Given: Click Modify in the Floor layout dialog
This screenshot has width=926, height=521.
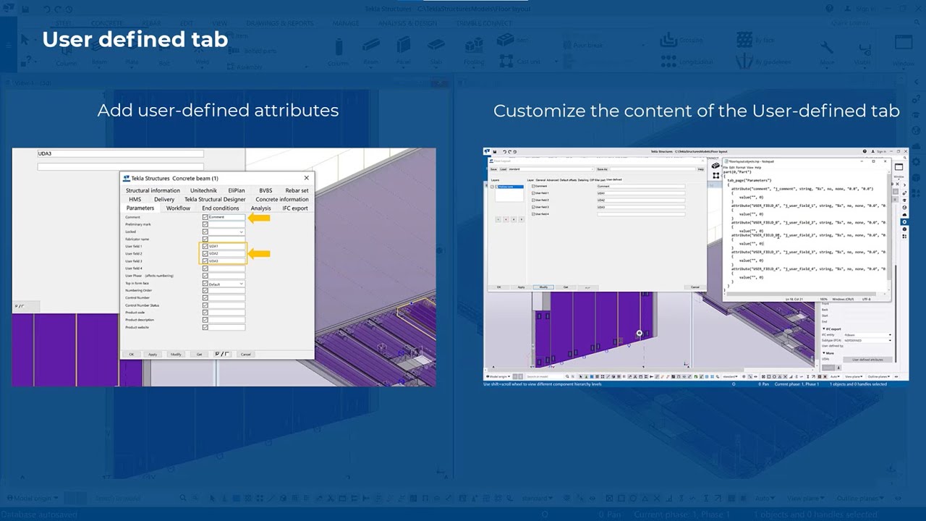Looking at the screenshot, I should [x=543, y=287].
